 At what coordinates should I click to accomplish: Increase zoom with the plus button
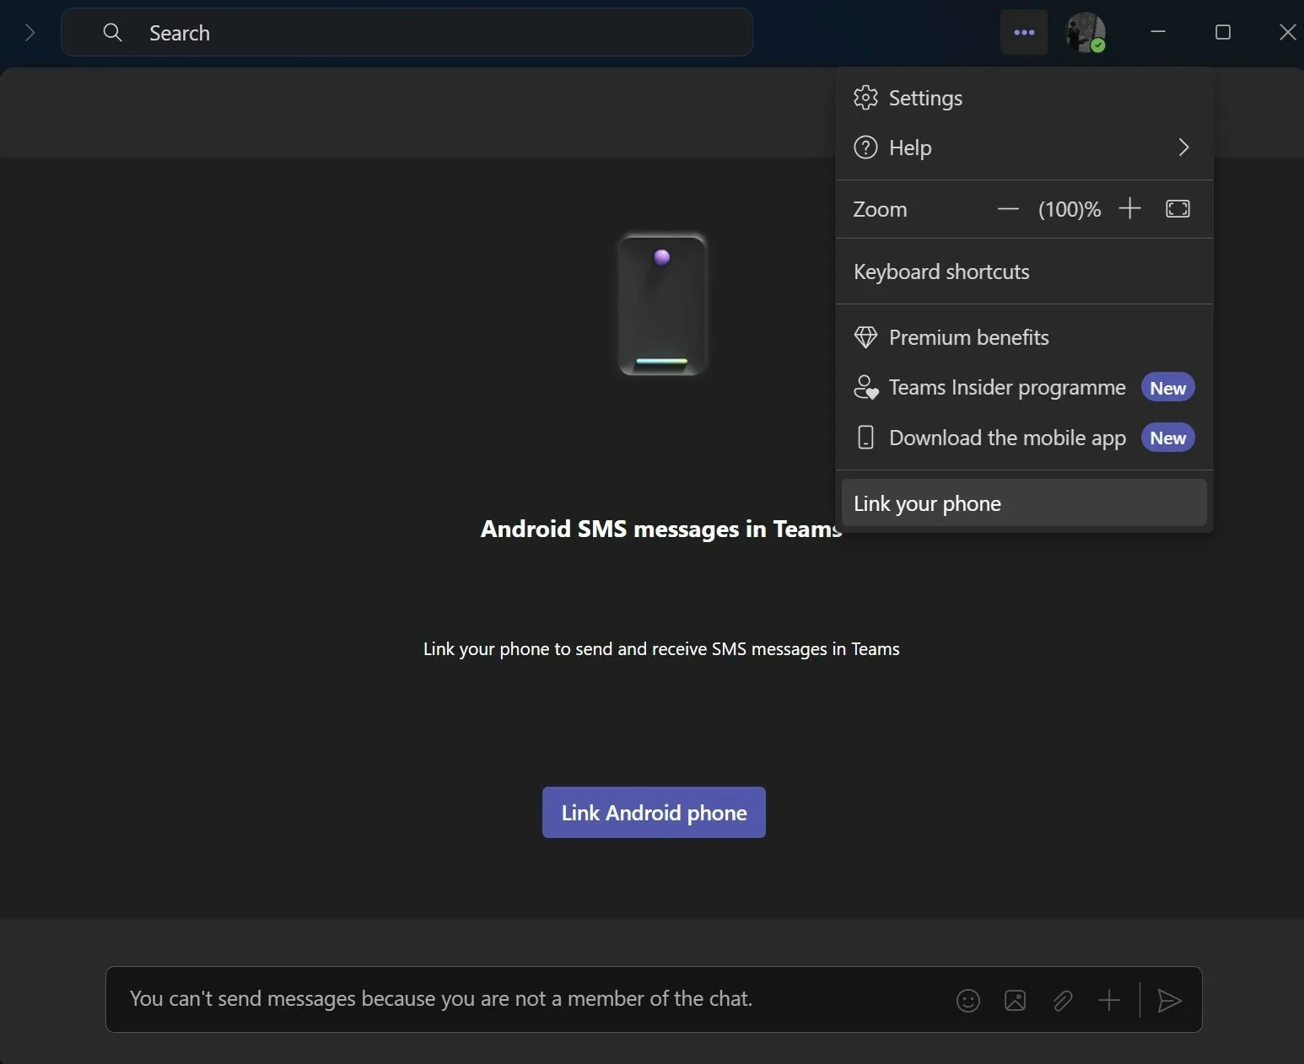pyautogui.click(x=1129, y=209)
